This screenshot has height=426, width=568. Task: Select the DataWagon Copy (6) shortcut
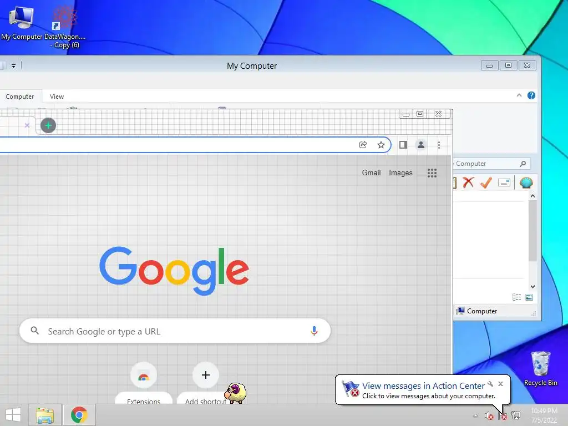point(65,27)
